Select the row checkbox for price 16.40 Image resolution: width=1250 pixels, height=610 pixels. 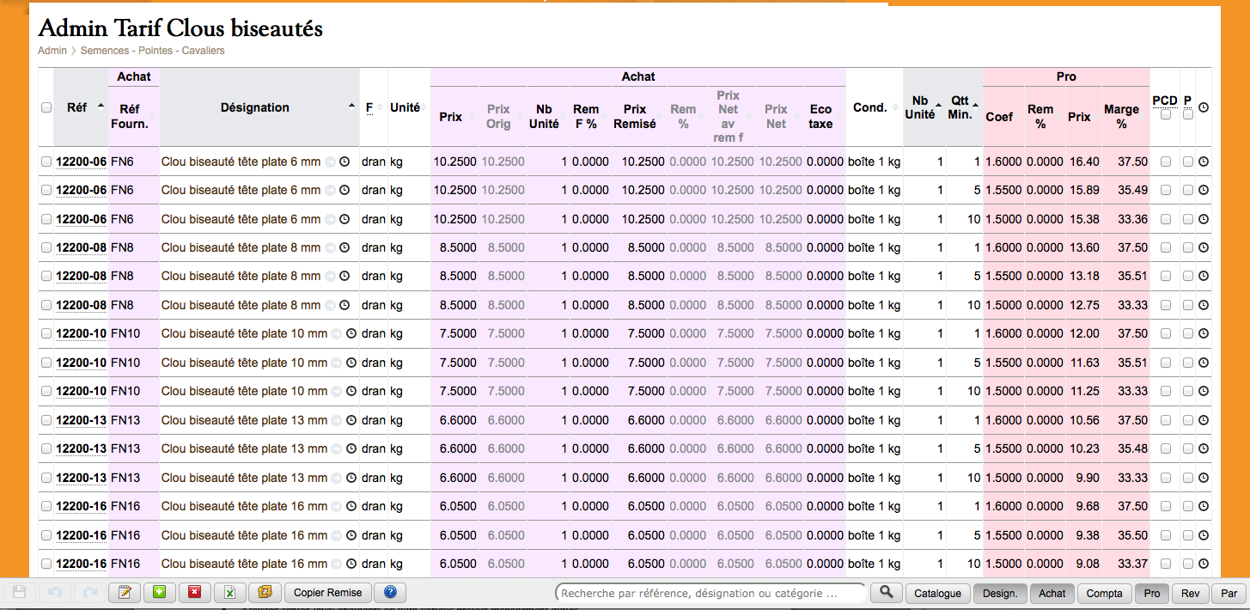pyautogui.click(x=46, y=162)
